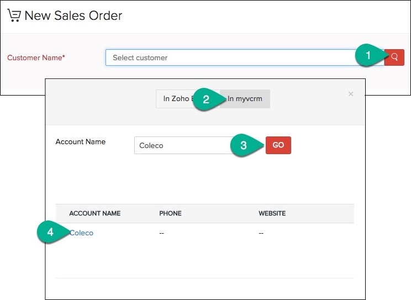Click the green step 2 callout marker
Viewport: 411px width, 300px height.
[x=207, y=99]
